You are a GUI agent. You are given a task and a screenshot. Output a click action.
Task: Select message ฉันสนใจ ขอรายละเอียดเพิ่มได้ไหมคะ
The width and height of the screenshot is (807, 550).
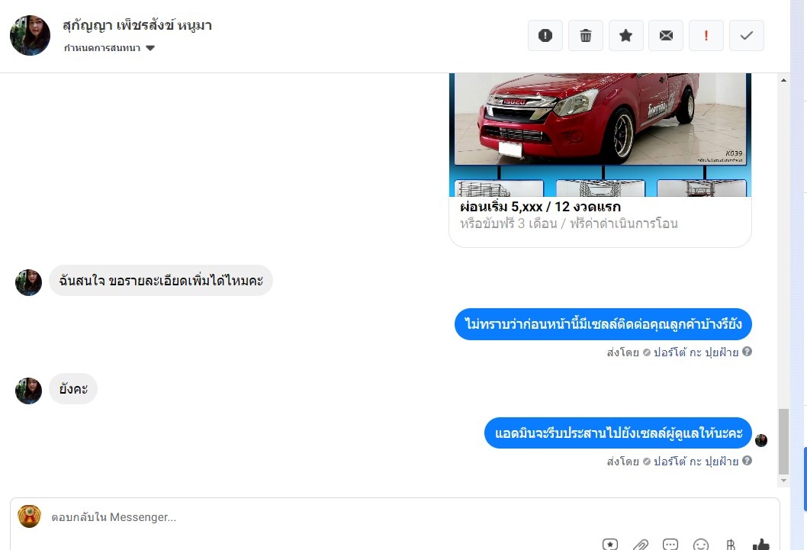tap(161, 281)
